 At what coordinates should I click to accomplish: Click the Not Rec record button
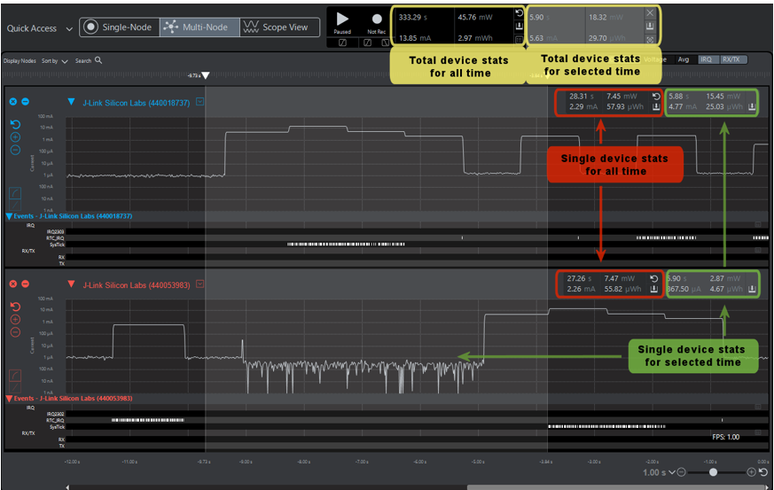point(376,19)
